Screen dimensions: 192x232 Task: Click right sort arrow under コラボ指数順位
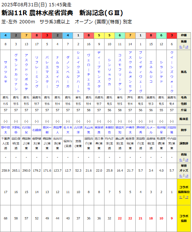click(x=187, y=197)
